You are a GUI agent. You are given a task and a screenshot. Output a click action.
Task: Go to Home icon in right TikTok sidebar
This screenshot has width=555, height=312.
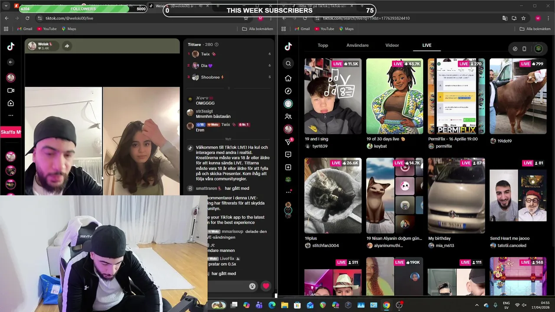tap(288, 78)
